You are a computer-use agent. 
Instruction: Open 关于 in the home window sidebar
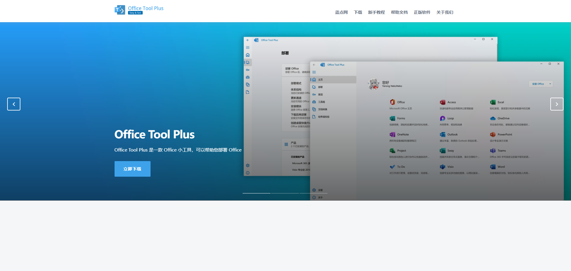pyautogui.click(x=333, y=198)
